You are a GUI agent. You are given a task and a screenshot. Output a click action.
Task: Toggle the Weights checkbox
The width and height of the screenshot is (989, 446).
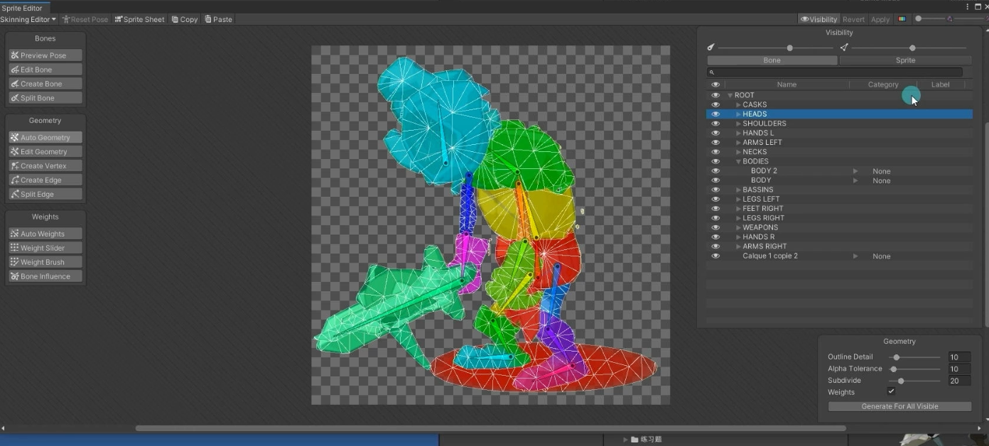point(891,391)
